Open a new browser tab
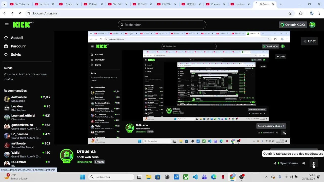The image size is (324, 182). [x=281, y=4]
